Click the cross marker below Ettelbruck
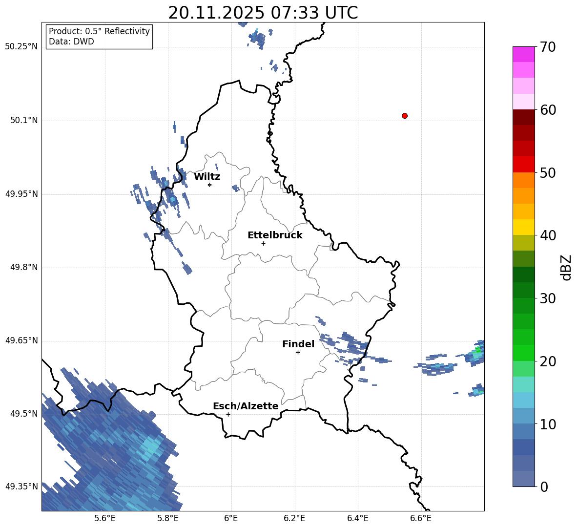Screen dimensions: 578x528 [263, 243]
